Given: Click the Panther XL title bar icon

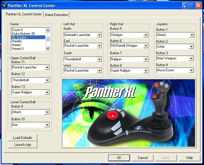Looking at the screenshot, I should click(4, 6).
